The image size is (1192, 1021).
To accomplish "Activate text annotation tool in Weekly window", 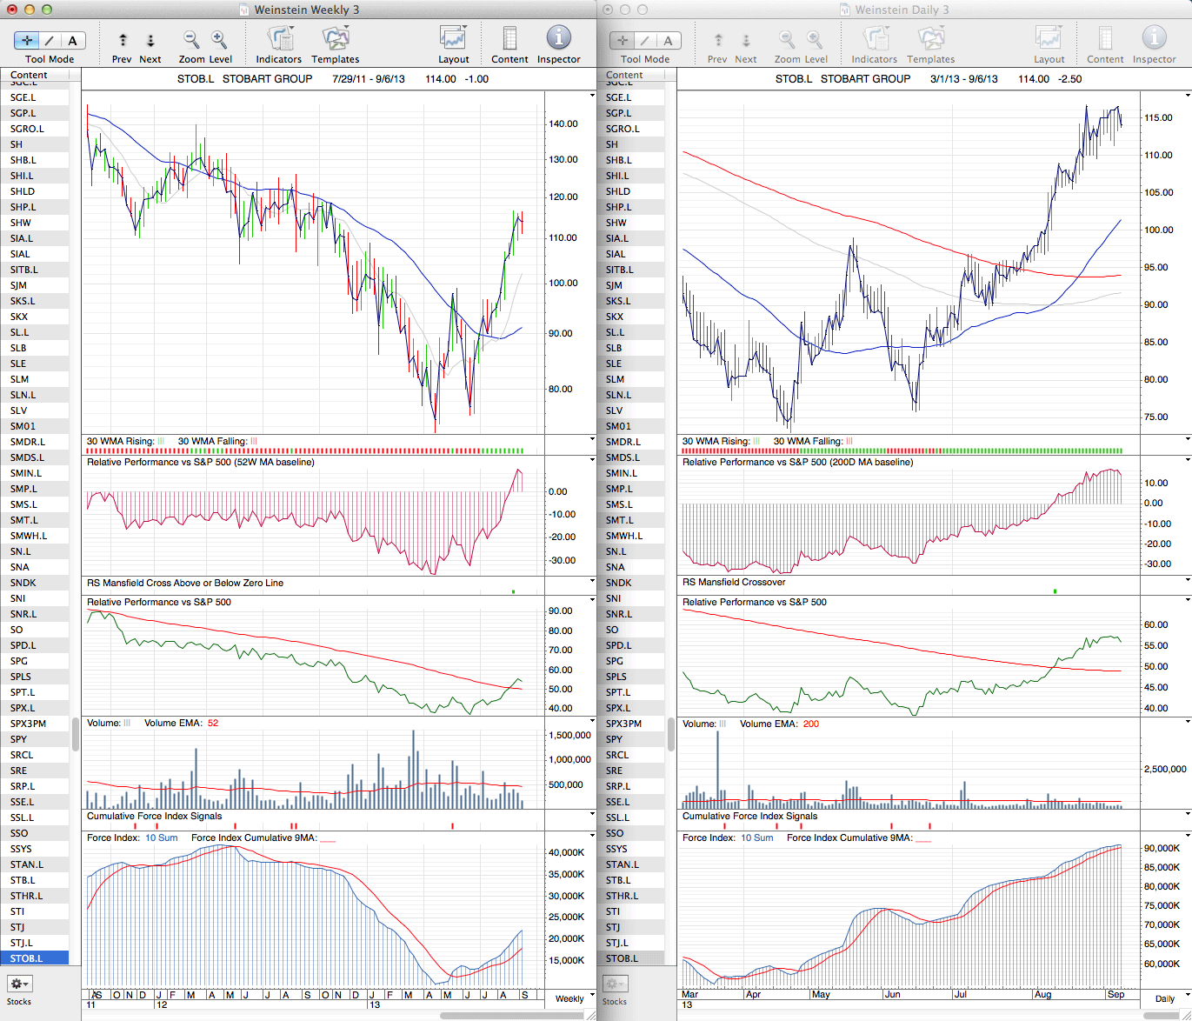I will [72, 41].
